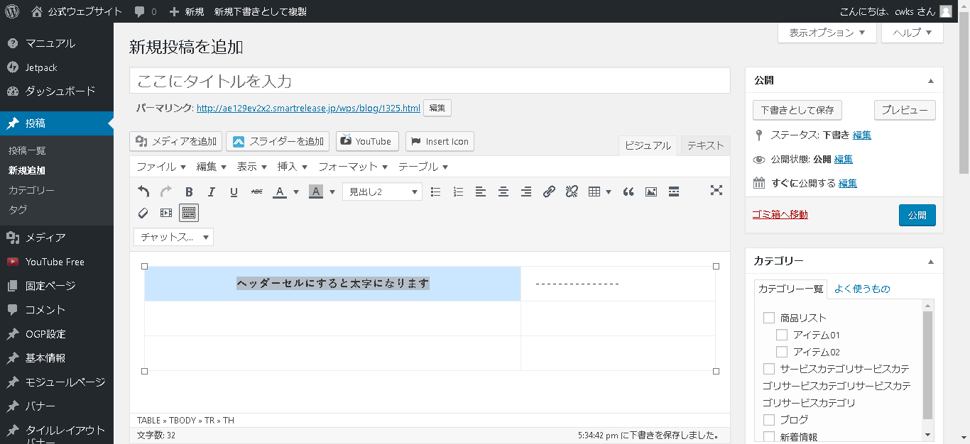Screen dimensions: 970x444
Task: Open the テーブル menu in the editor
Action: point(423,167)
